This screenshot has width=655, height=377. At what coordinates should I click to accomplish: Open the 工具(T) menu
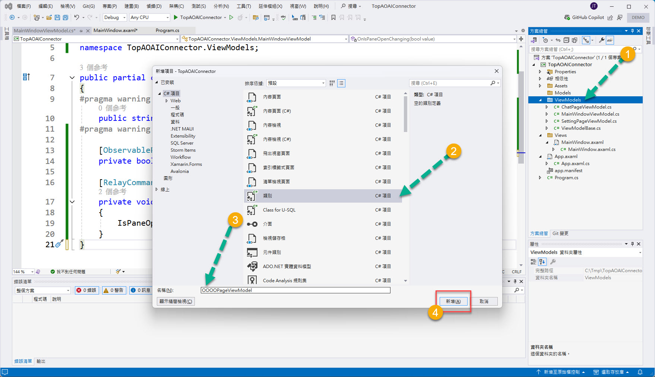244,6
